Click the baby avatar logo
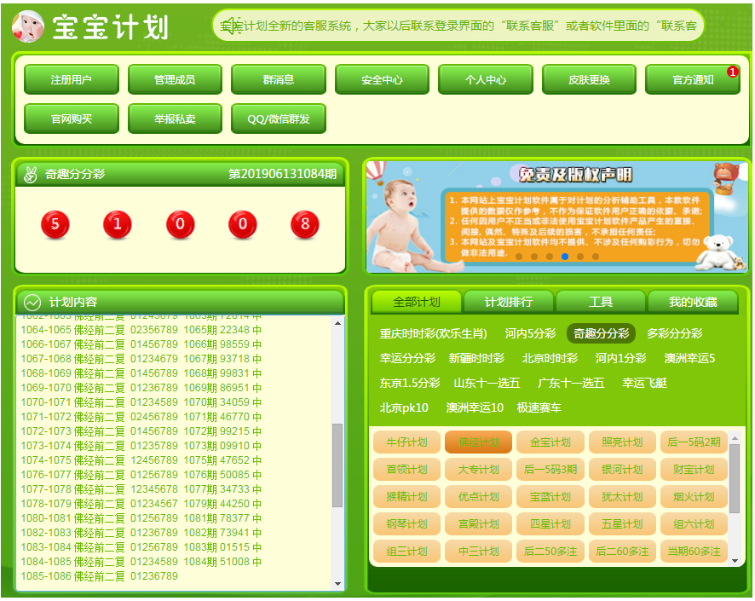This screenshot has height=601, width=755. [27, 26]
